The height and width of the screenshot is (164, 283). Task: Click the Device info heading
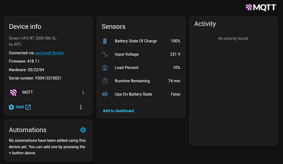pos(25,27)
